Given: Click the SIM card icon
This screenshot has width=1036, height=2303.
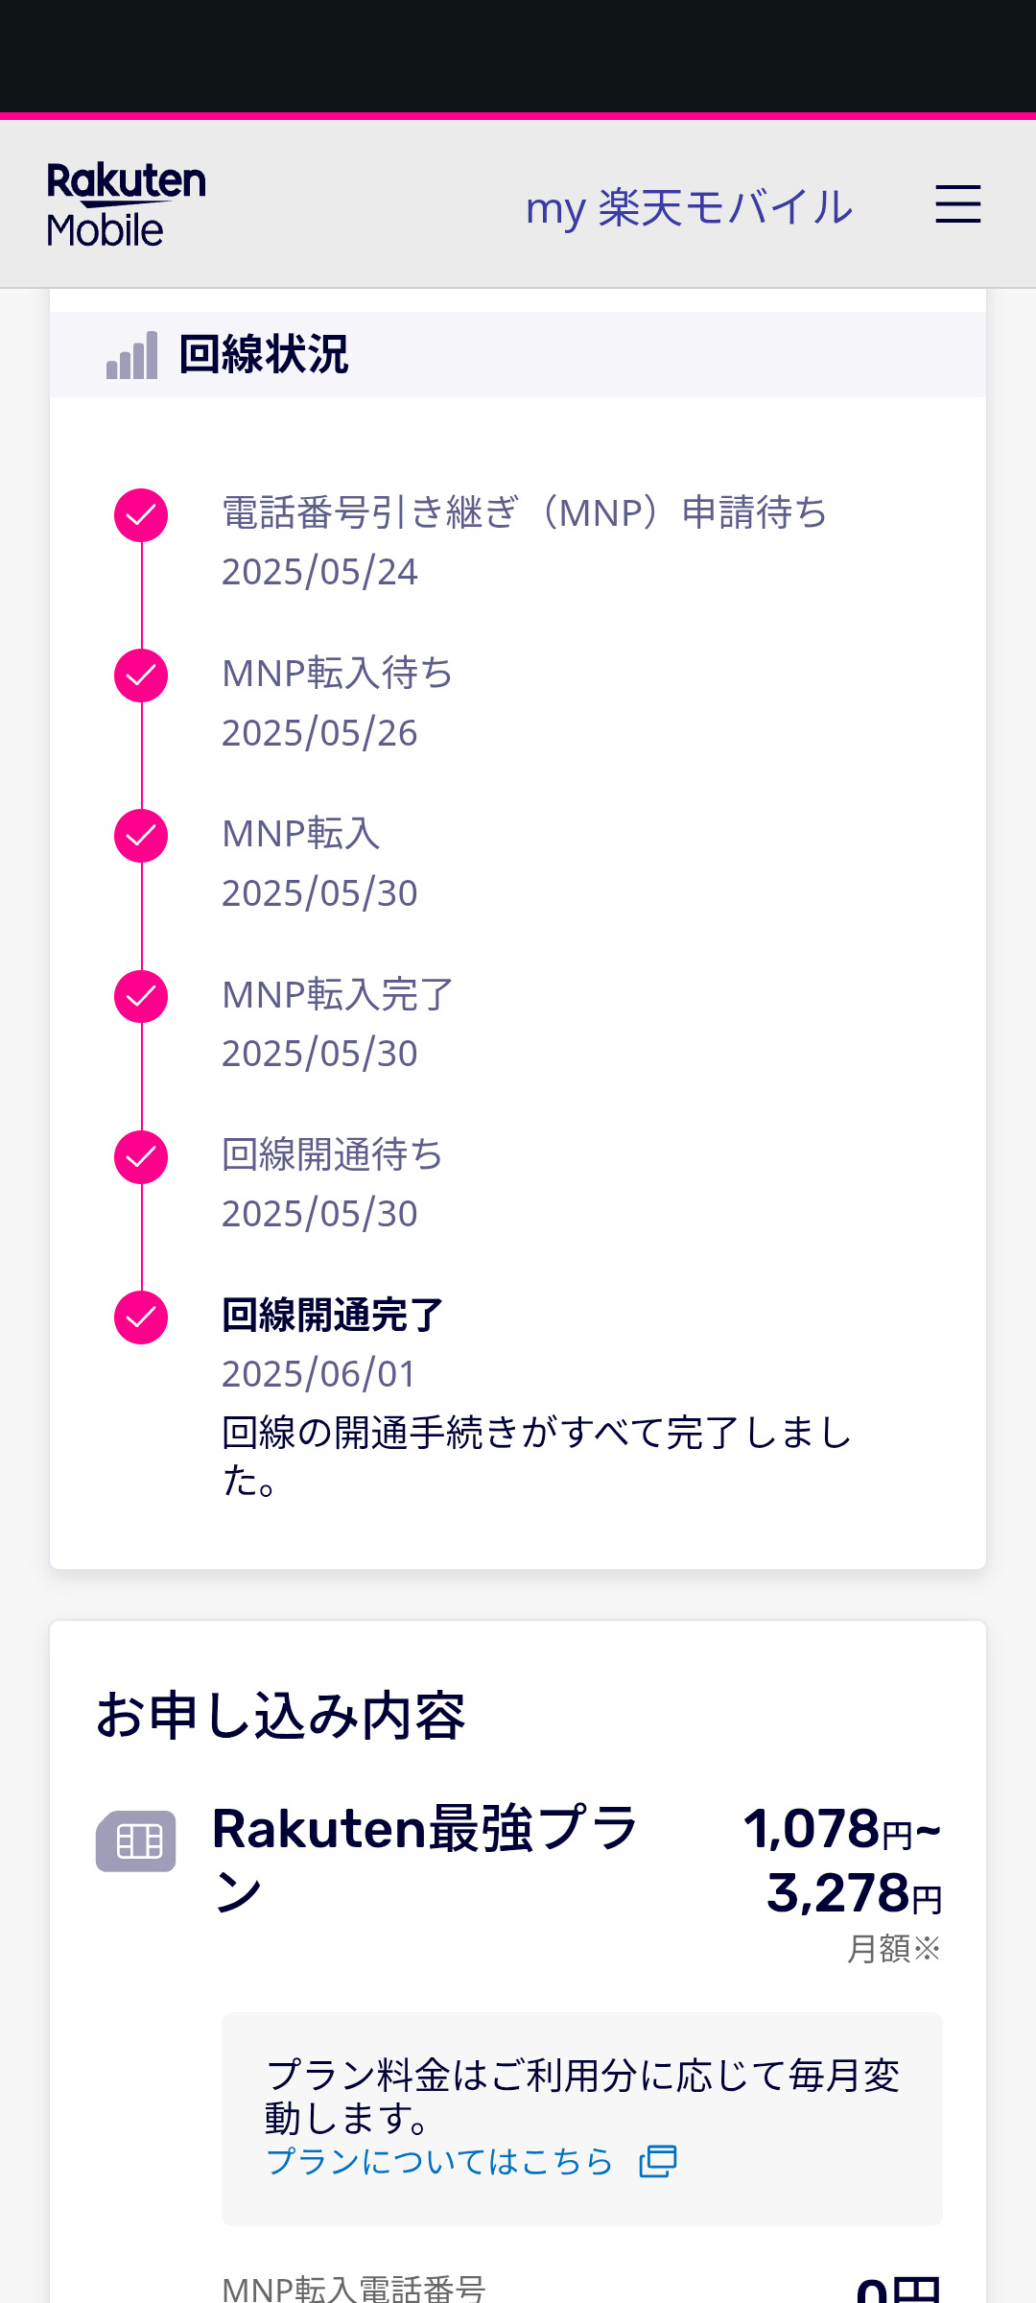Looking at the screenshot, I should [x=136, y=1841].
